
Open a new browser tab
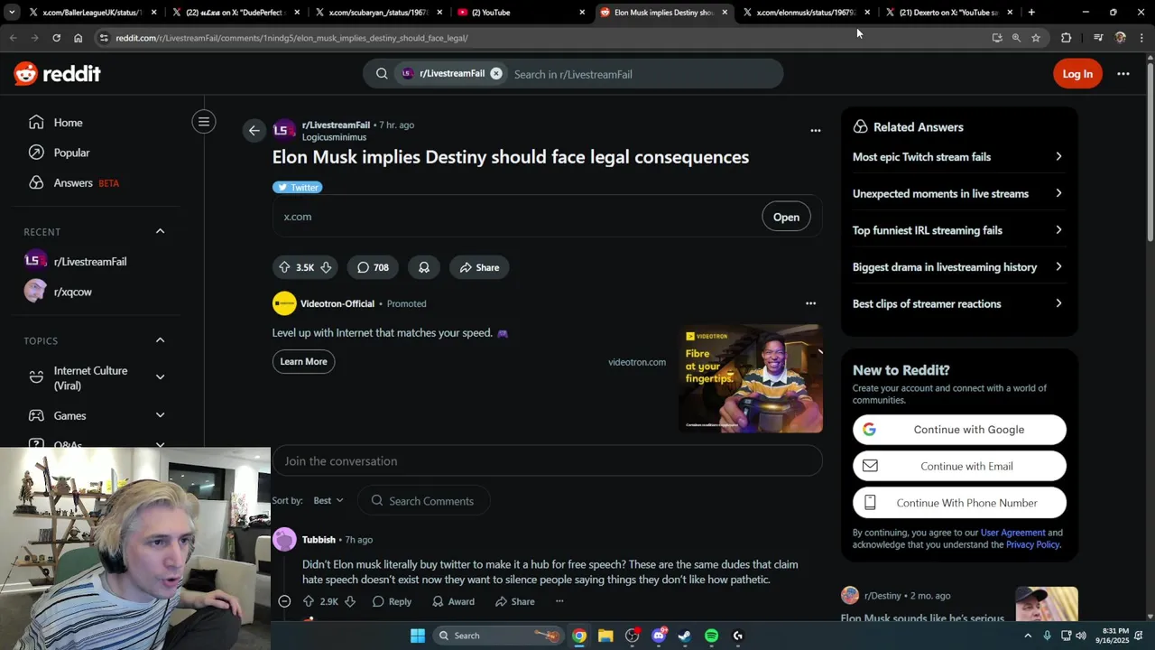pyautogui.click(x=1031, y=13)
